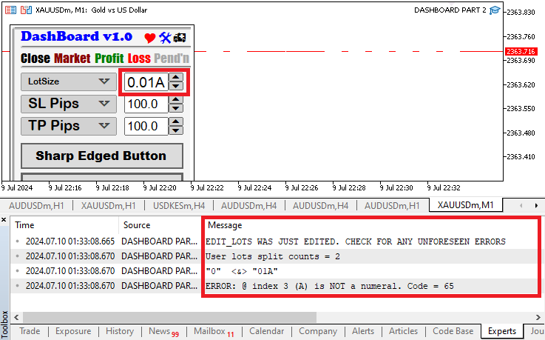Open the SL Pips dropdown
The height and width of the screenshot is (340, 545).
(x=69, y=104)
